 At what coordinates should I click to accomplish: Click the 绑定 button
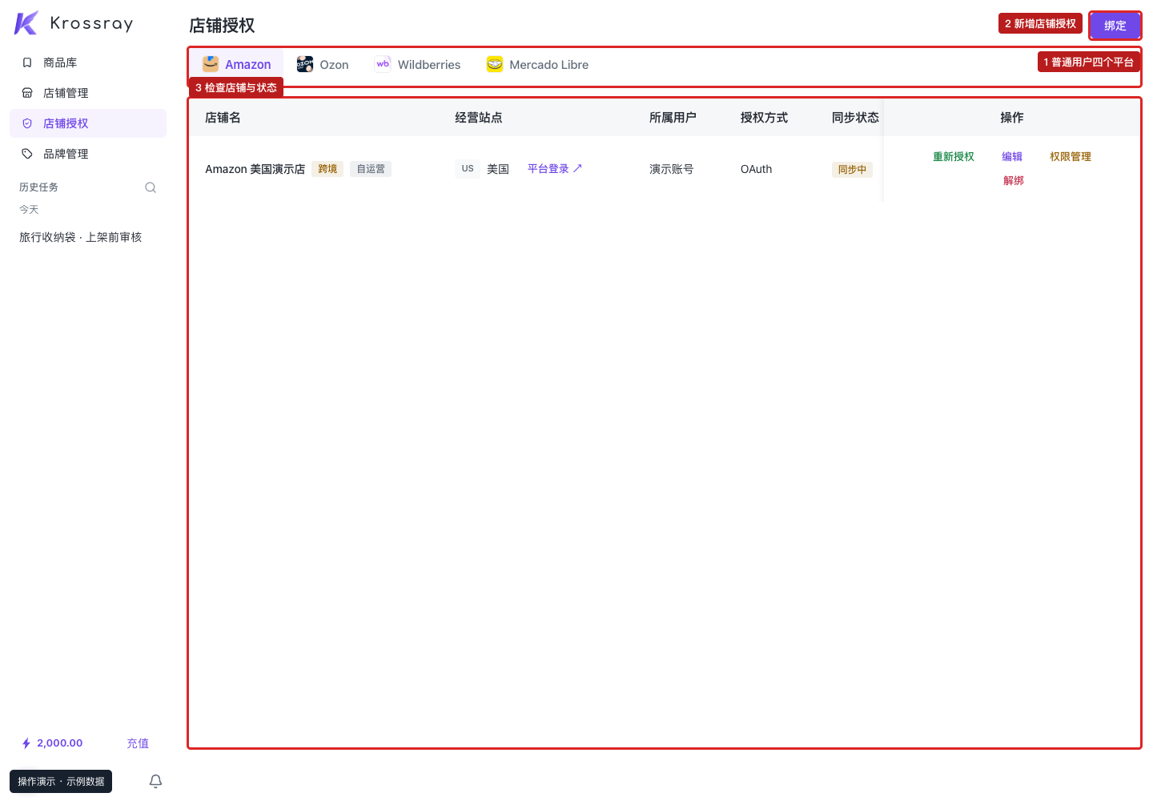(x=1115, y=26)
